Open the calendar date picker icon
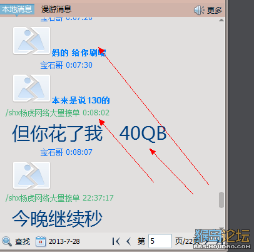 41,241
